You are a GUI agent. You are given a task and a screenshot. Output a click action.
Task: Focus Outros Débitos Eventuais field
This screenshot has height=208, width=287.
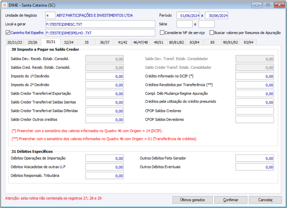pos(255,167)
